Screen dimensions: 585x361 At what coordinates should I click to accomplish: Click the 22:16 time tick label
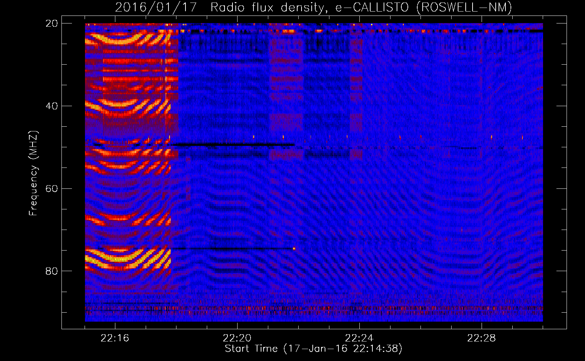tap(115, 338)
